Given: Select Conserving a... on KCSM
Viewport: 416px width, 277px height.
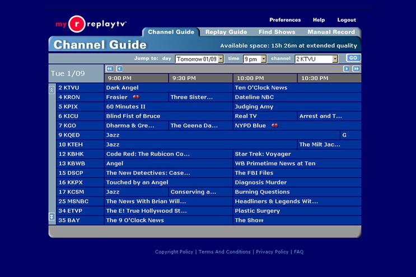Looking at the screenshot, I should point(200,192).
